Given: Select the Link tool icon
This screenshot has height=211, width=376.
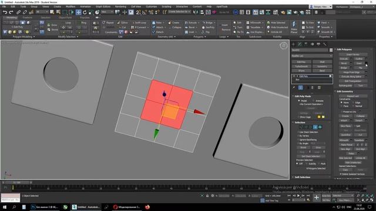Looking at the screenshot, I should [x=18, y=12].
